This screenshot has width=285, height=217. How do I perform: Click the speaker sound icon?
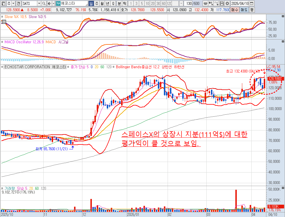pyautogui.click(x=49, y=3)
